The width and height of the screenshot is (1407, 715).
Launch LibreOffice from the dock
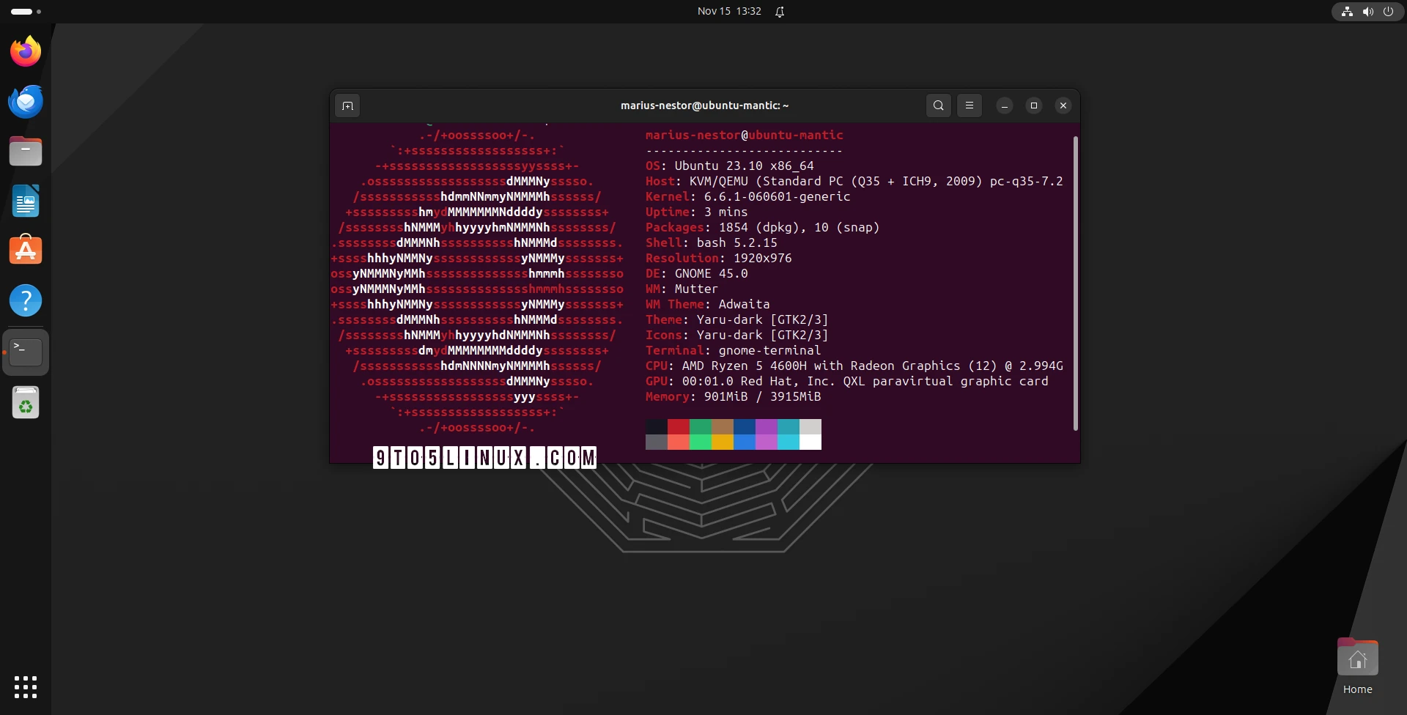(26, 201)
